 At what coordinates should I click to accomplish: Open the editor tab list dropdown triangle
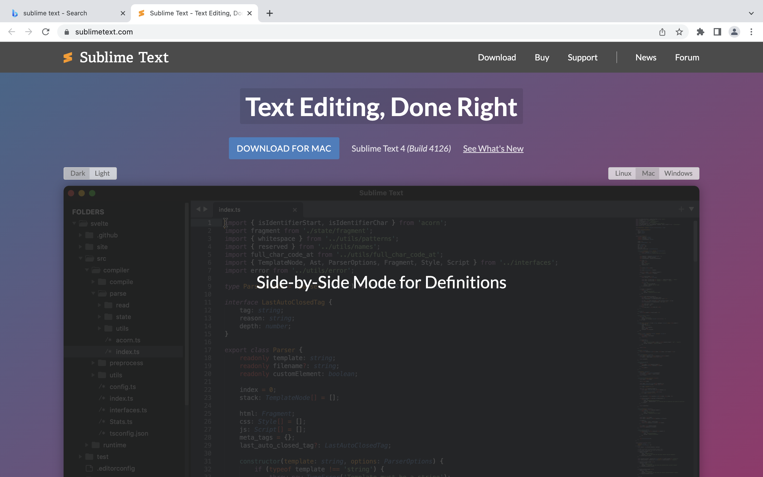pos(691,209)
